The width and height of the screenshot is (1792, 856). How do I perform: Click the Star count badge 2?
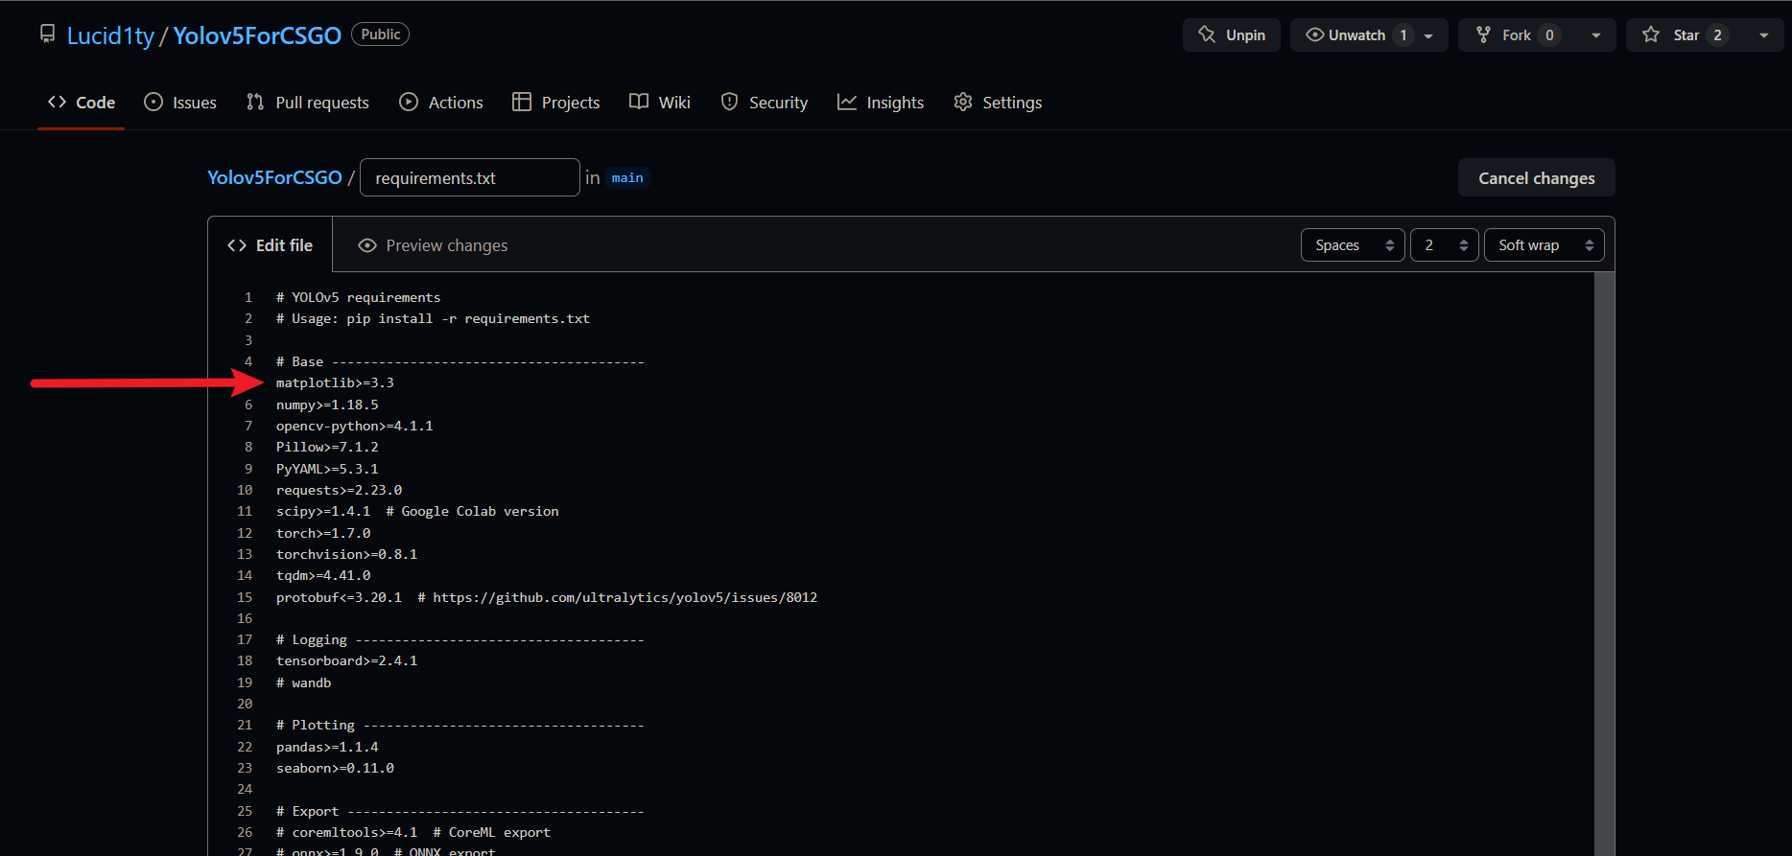[x=1717, y=35]
